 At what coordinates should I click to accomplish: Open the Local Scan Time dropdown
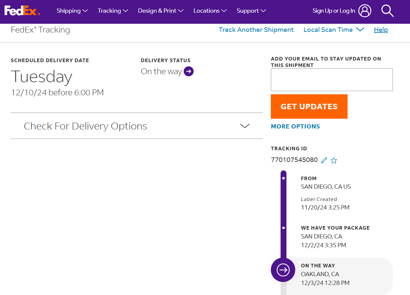(334, 30)
